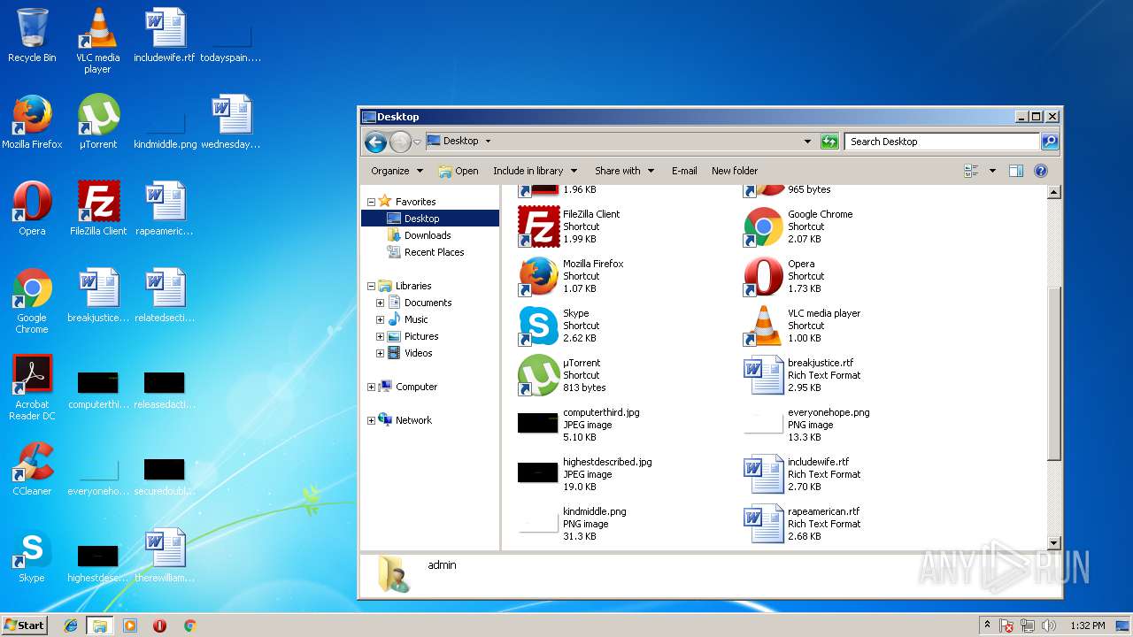Collapse the Favorites tree group
The height and width of the screenshot is (637, 1133).
pos(372,202)
